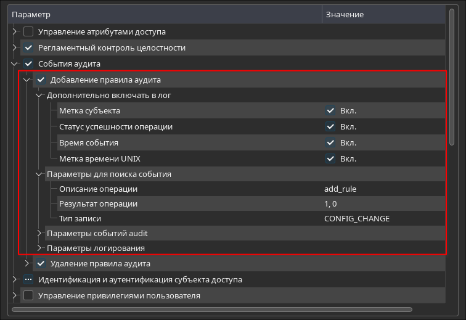The image size is (466, 320).
Task: Collapse the События аудита tree node
Action: pyautogui.click(x=15, y=64)
